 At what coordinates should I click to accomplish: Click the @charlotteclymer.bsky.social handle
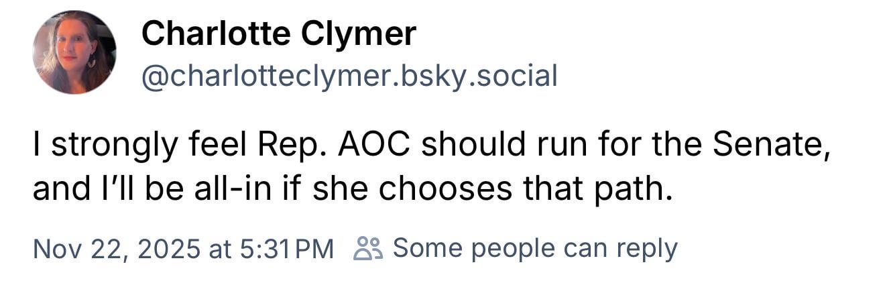tap(349, 76)
